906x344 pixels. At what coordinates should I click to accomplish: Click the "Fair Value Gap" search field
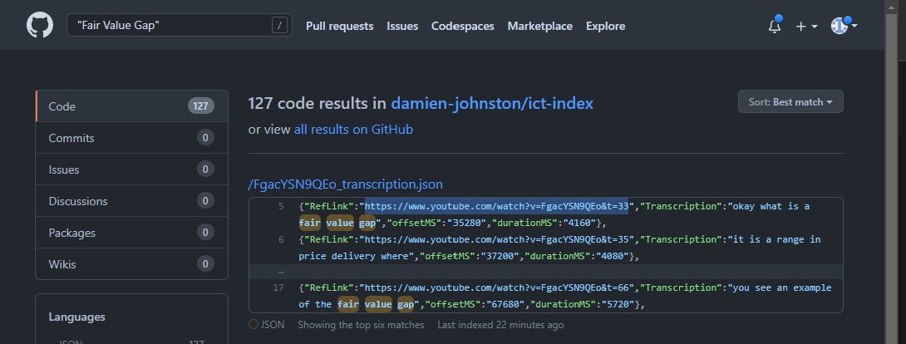[179, 26]
